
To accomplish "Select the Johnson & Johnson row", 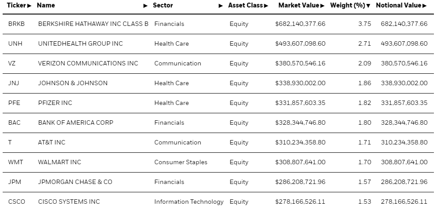I will 218,83.
